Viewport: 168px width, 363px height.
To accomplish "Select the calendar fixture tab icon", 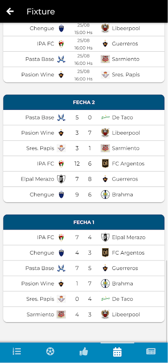I will 117,352.
